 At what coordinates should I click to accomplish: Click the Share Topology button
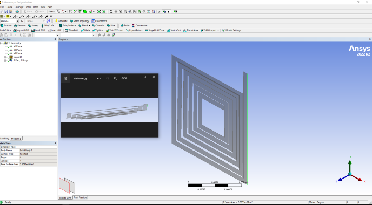(79, 21)
